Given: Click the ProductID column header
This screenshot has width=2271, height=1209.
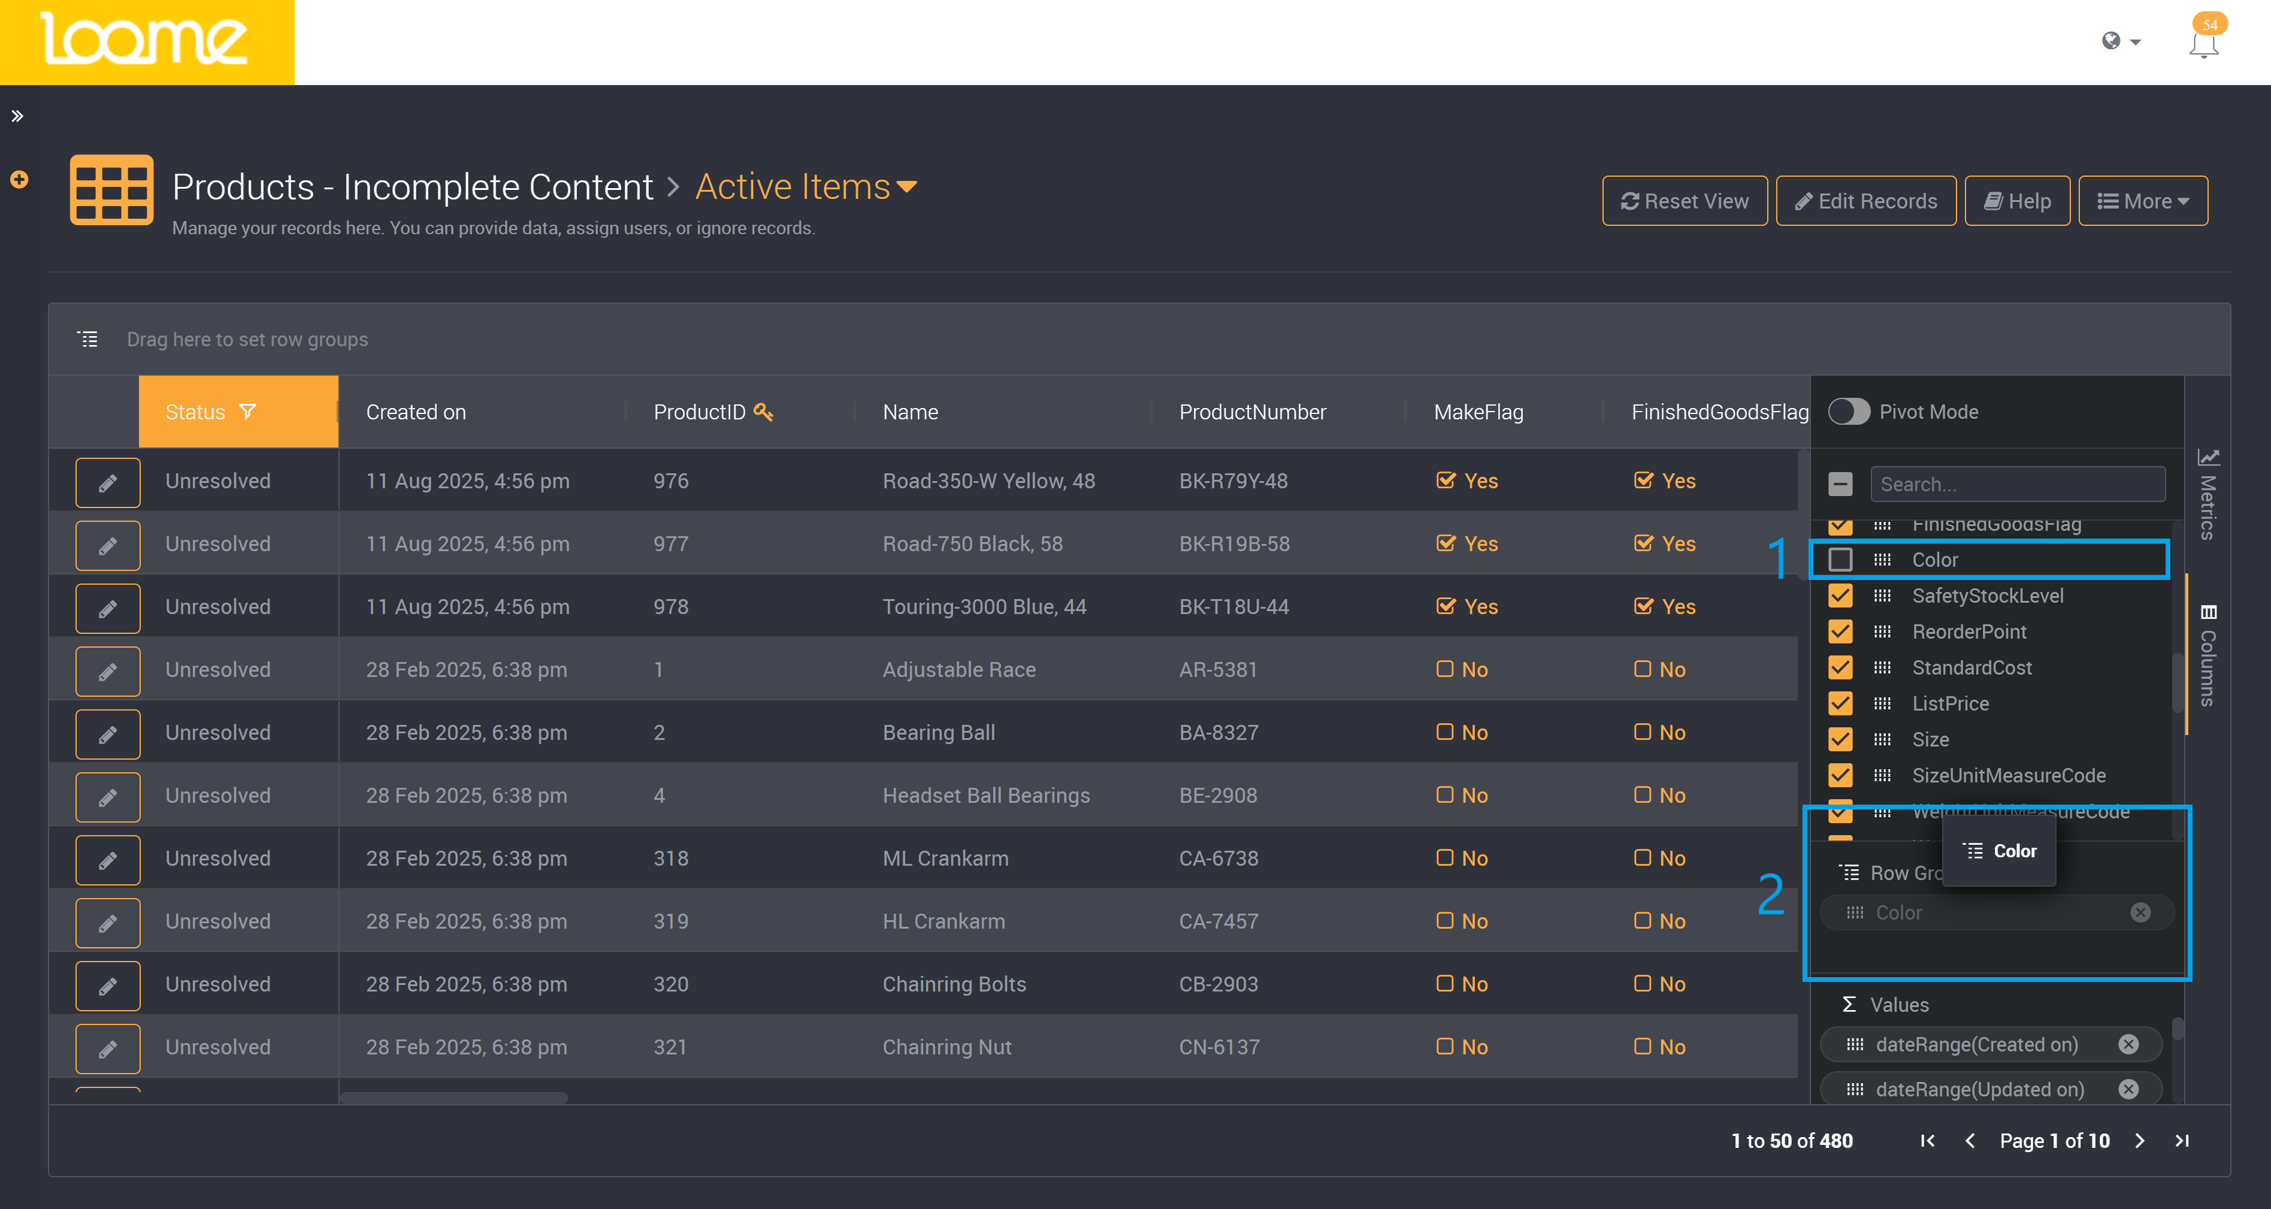Looking at the screenshot, I should click(699, 412).
